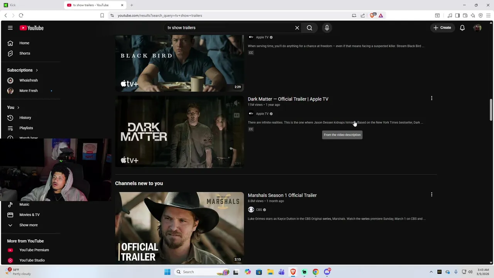Reload the page
Screen dimensions: 494x278
pos(21,15)
